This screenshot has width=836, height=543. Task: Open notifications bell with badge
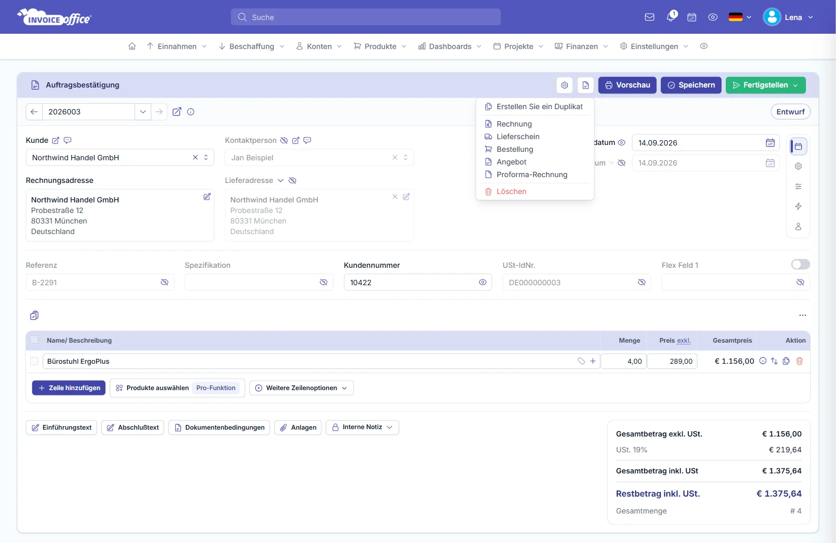pos(671,16)
